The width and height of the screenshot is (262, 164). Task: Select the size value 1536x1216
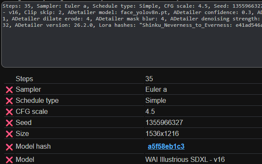(x=162, y=134)
